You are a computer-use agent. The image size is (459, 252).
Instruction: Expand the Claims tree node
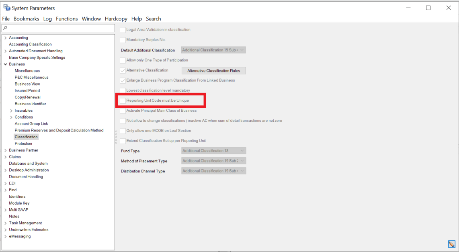tap(5, 157)
